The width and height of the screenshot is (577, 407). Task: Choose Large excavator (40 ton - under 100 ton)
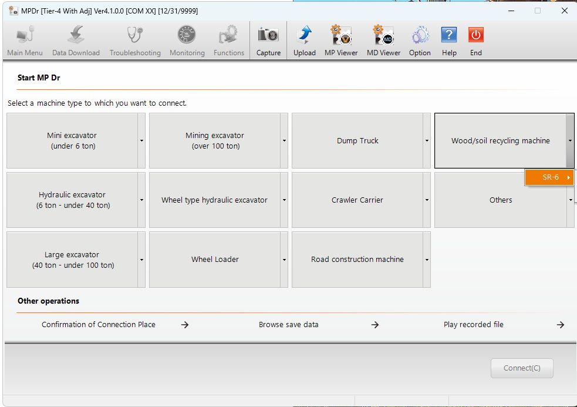click(73, 260)
